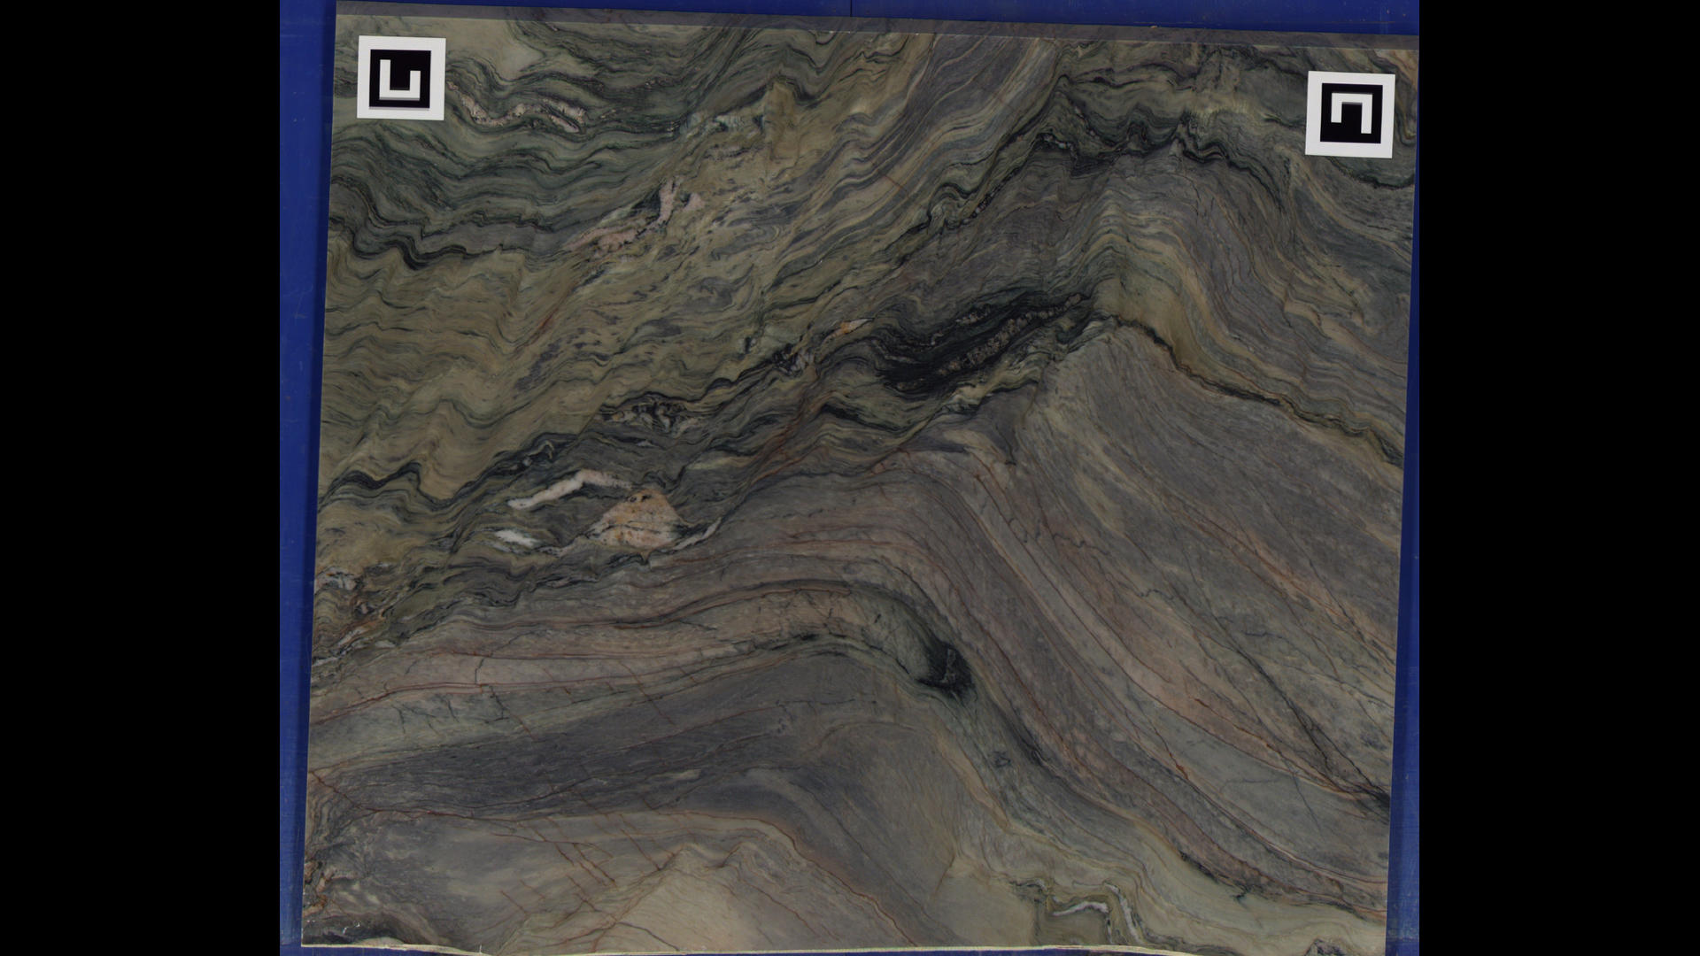Click the top-left square fiducial marker
The height and width of the screenshot is (956, 1700).
click(400, 78)
